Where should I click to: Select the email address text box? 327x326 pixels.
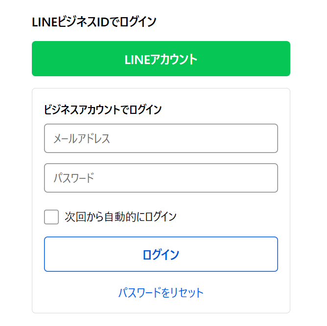(161, 138)
